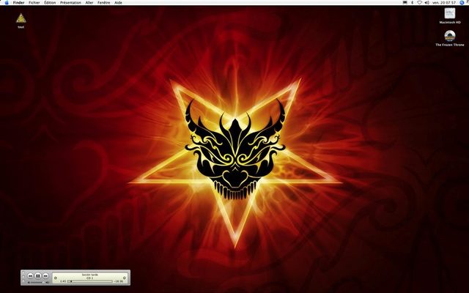Open the volume menu bar icon
This screenshot has width=469, height=293.
426,2
